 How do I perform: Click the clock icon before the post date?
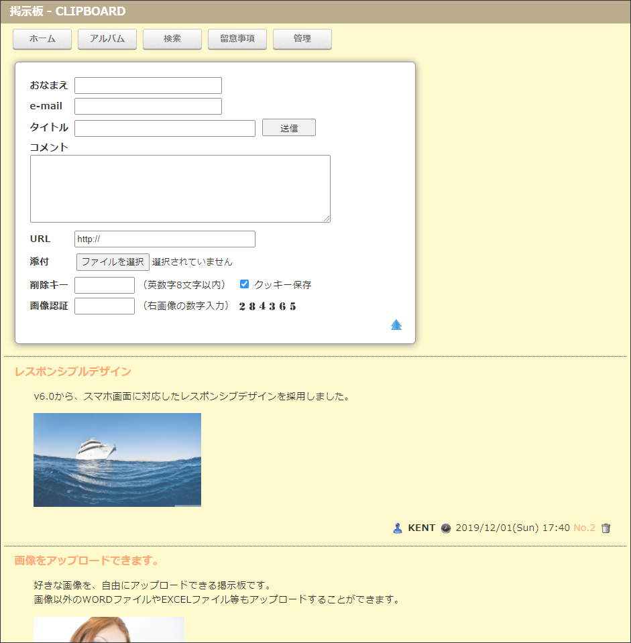point(446,528)
